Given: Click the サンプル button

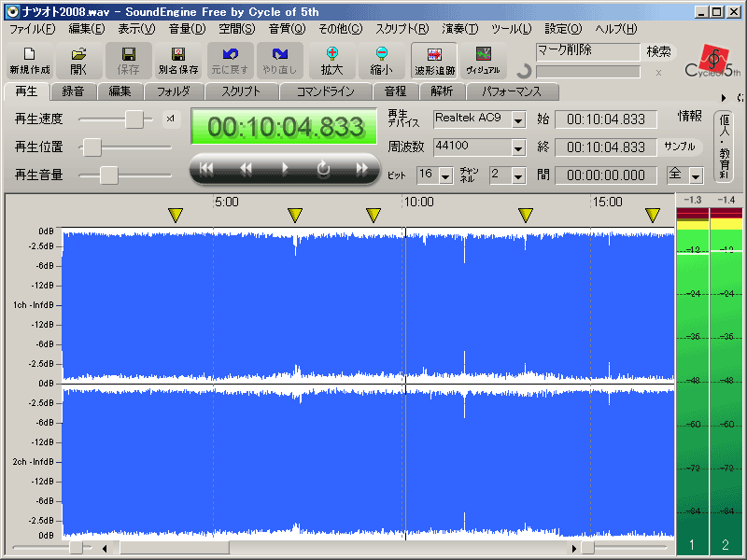Looking at the screenshot, I should pyautogui.click(x=680, y=147).
